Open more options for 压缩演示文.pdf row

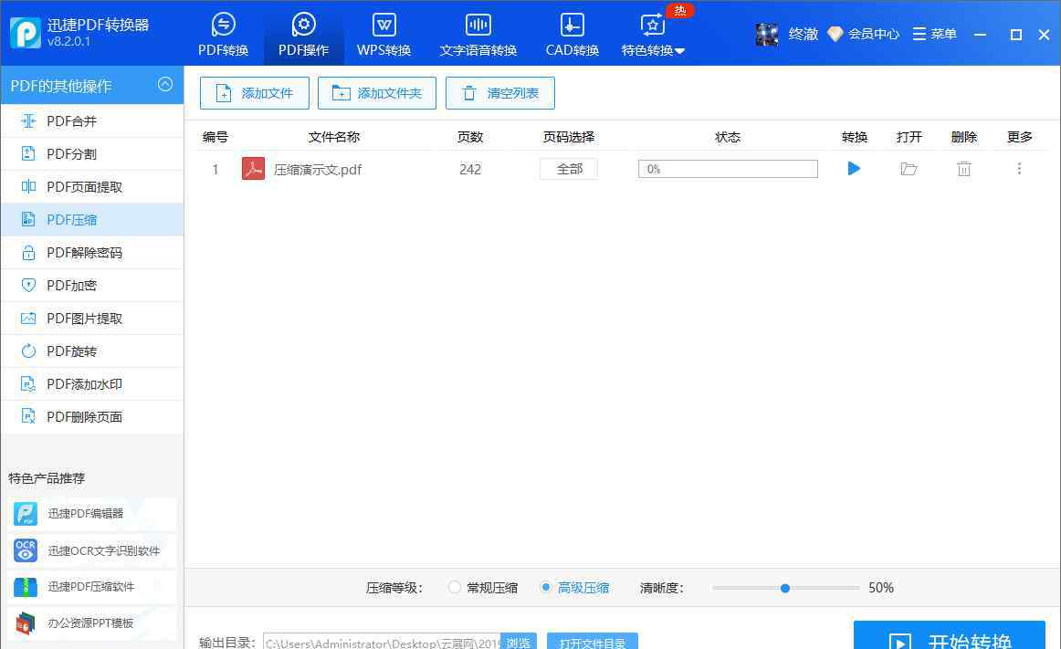tap(1019, 169)
